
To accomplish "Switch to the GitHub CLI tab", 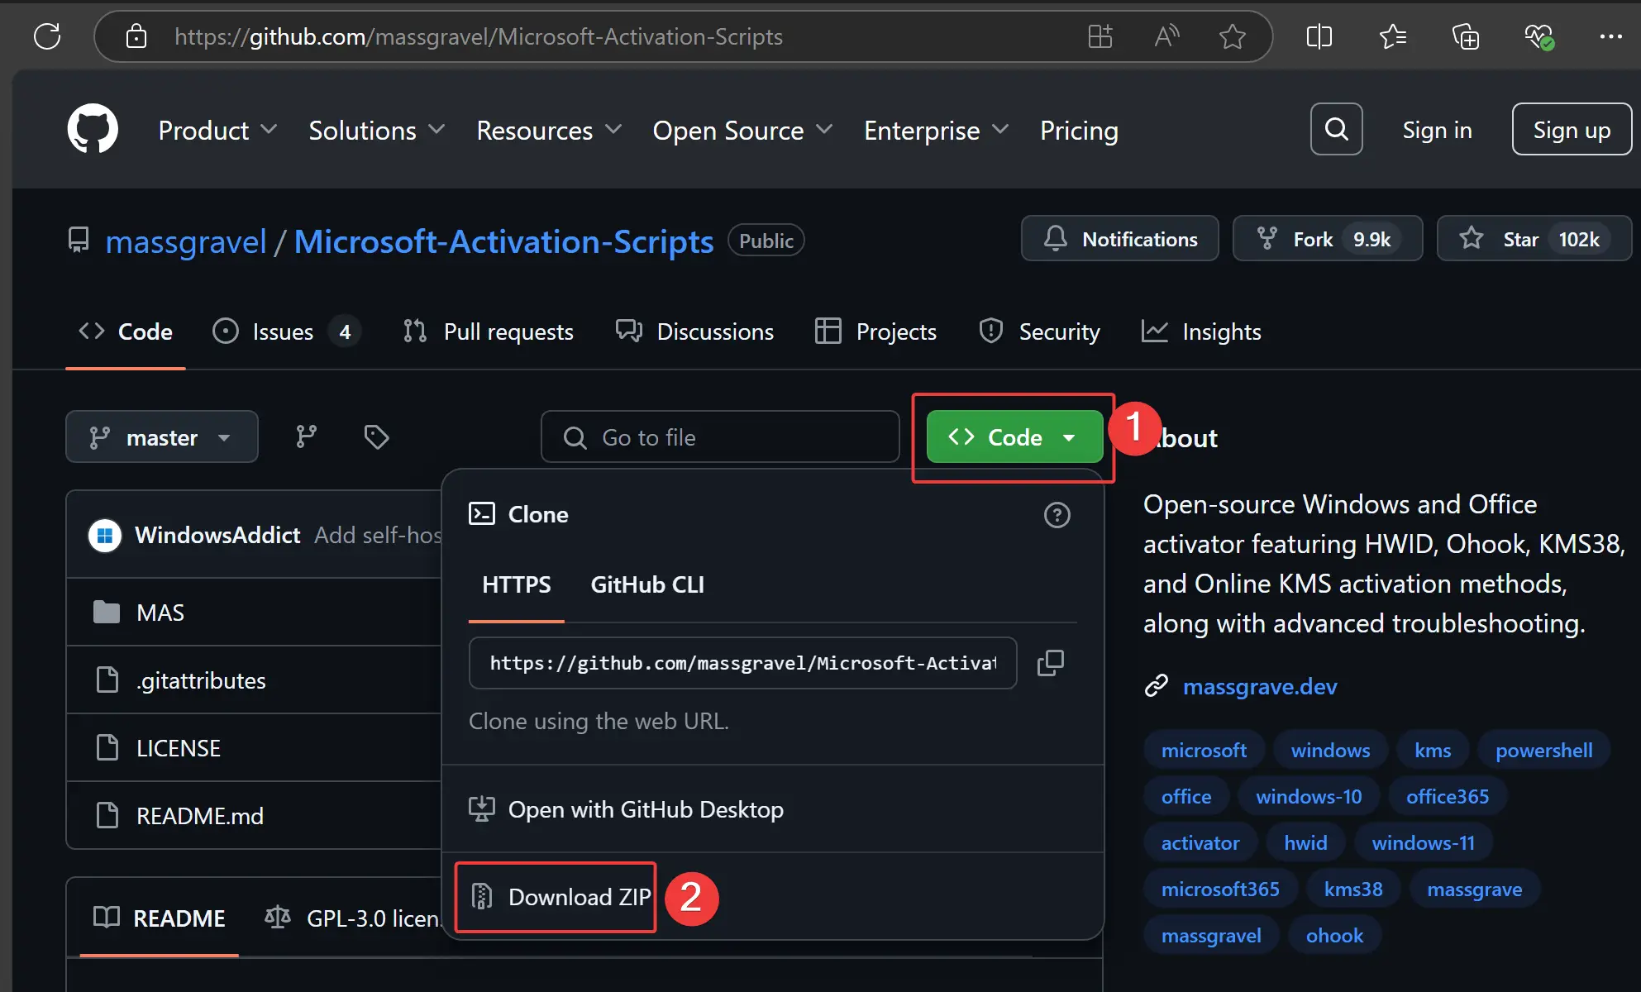I will click(647, 584).
